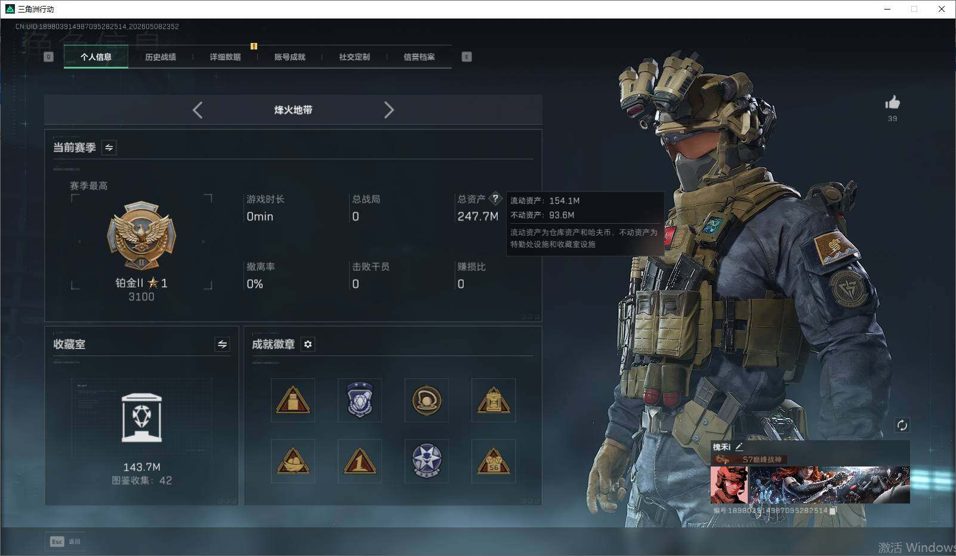Click the 赛季最高 label
Screen dimensions: 956x556
[89, 186]
